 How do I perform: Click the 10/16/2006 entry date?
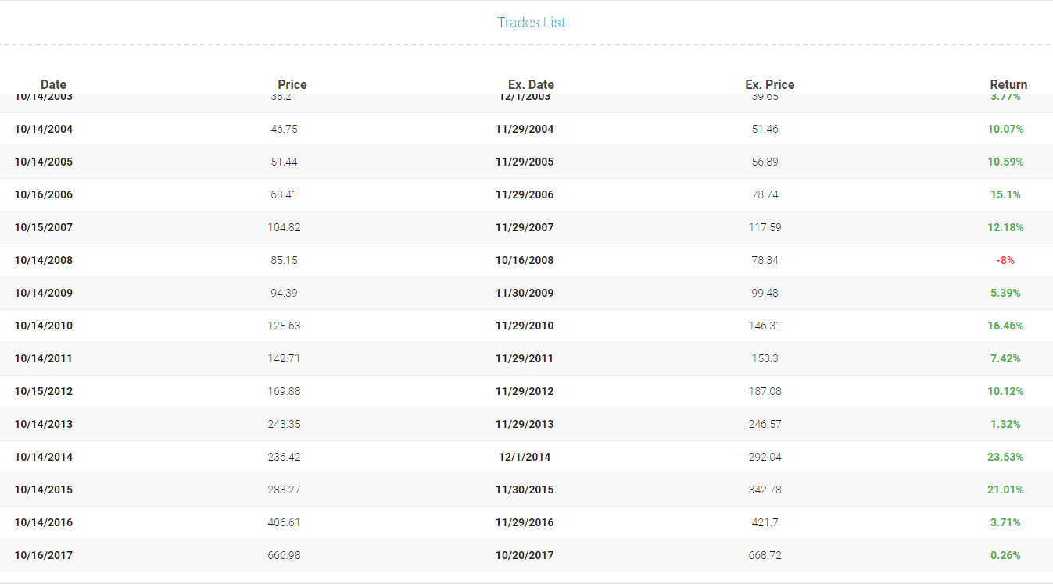coord(44,194)
